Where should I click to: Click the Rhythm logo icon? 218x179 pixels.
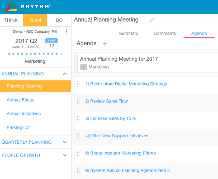click(11, 6)
